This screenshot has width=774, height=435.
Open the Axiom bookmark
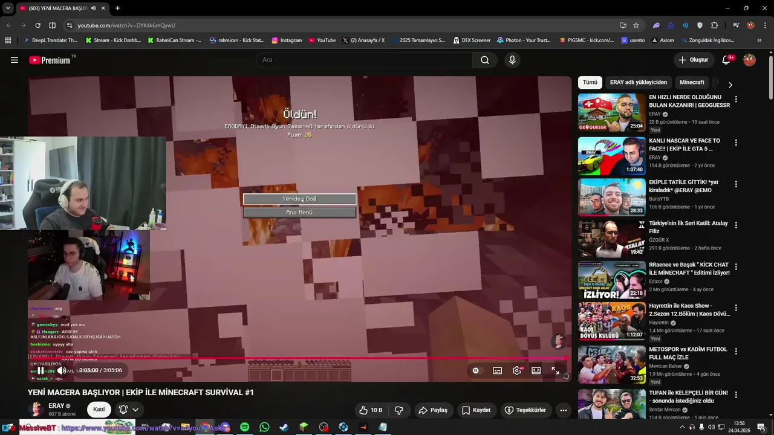(663, 40)
